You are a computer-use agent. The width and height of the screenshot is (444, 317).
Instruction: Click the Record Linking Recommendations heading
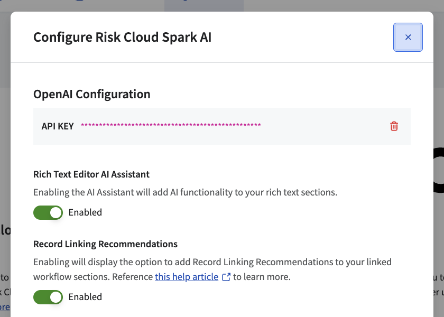pyautogui.click(x=105, y=244)
